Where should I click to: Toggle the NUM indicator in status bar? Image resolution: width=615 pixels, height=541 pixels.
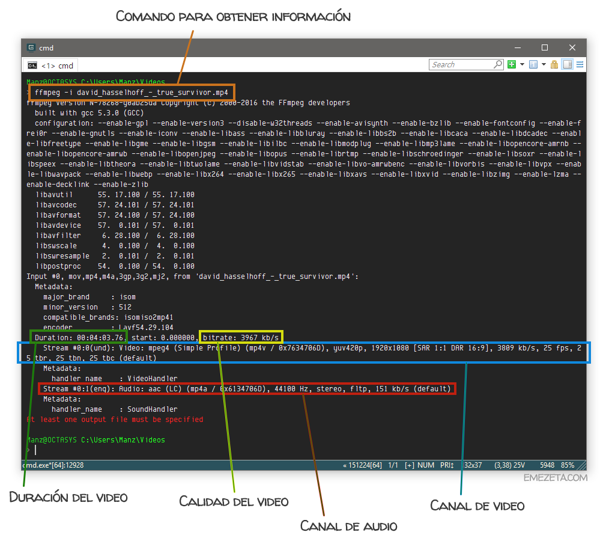pos(426,465)
